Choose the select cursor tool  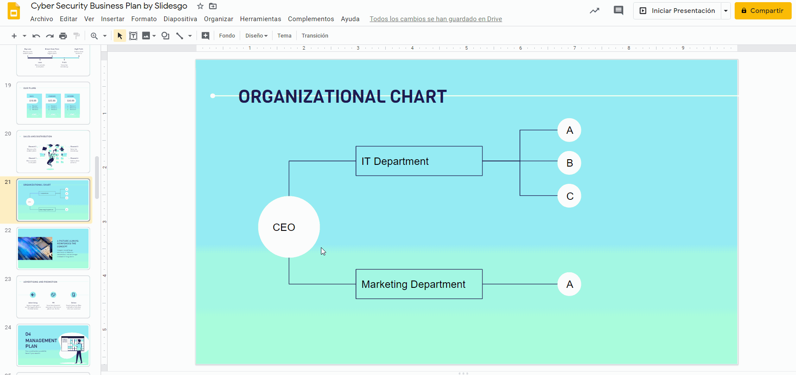tap(120, 36)
